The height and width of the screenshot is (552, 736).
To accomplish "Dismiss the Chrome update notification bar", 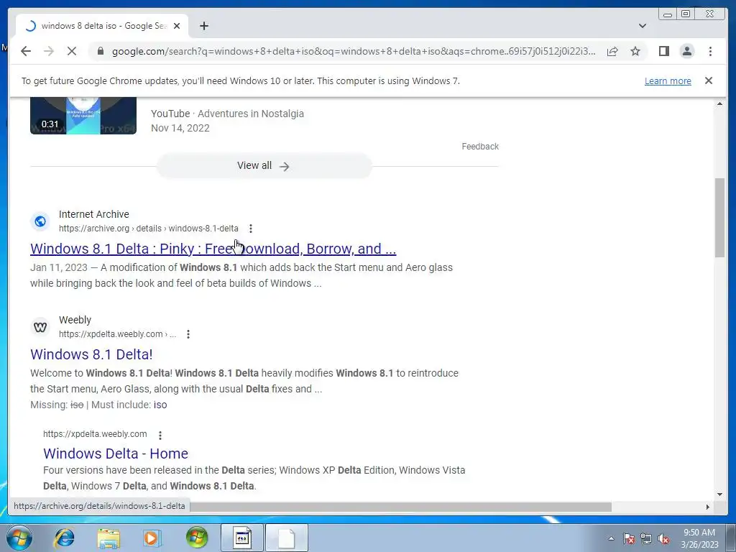I will pyautogui.click(x=708, y=80).
